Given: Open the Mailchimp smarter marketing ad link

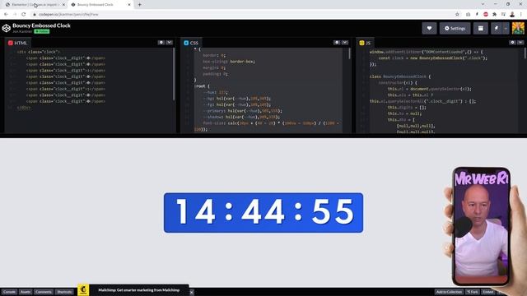Looking at the screenshot, I should pos(139,290).
